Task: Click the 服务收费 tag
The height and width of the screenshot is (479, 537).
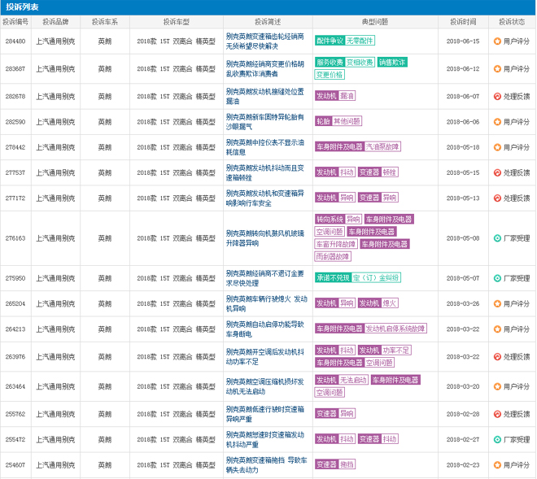Action: [x=330, y=63]
